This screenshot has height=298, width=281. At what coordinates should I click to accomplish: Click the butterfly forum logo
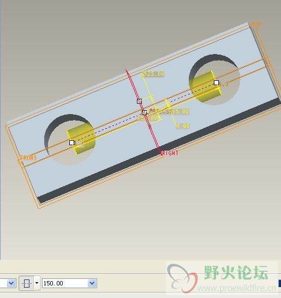pos(182,278)
